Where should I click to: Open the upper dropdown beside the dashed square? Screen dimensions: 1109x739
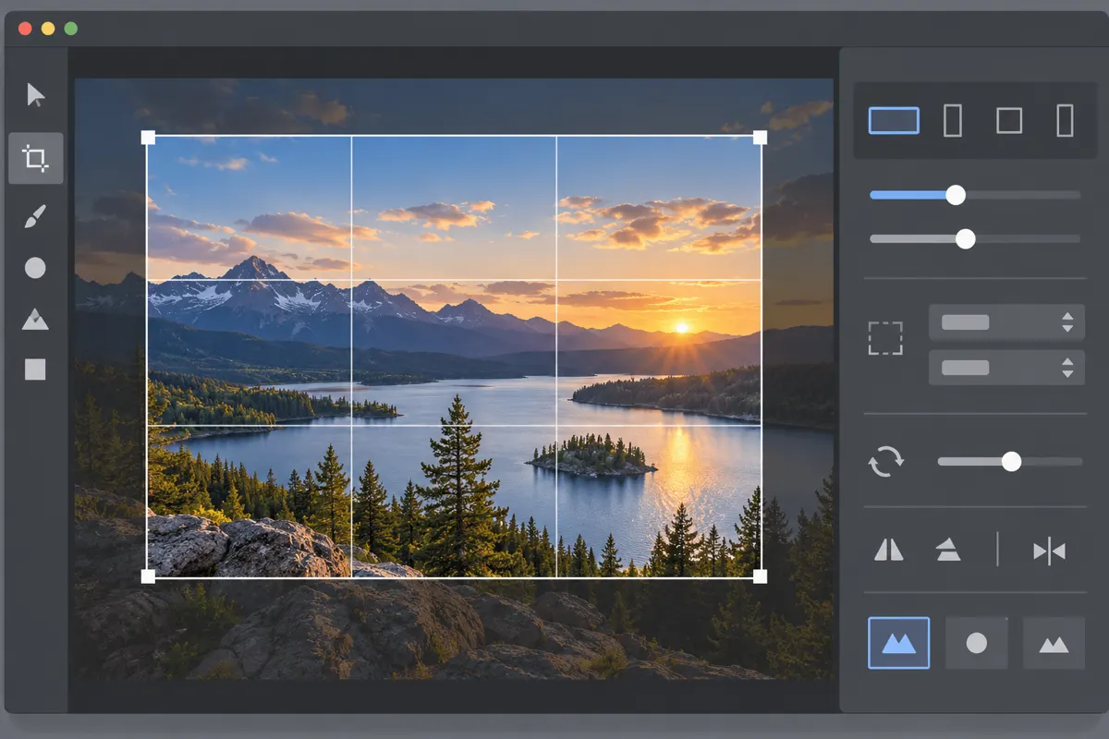1006,322
